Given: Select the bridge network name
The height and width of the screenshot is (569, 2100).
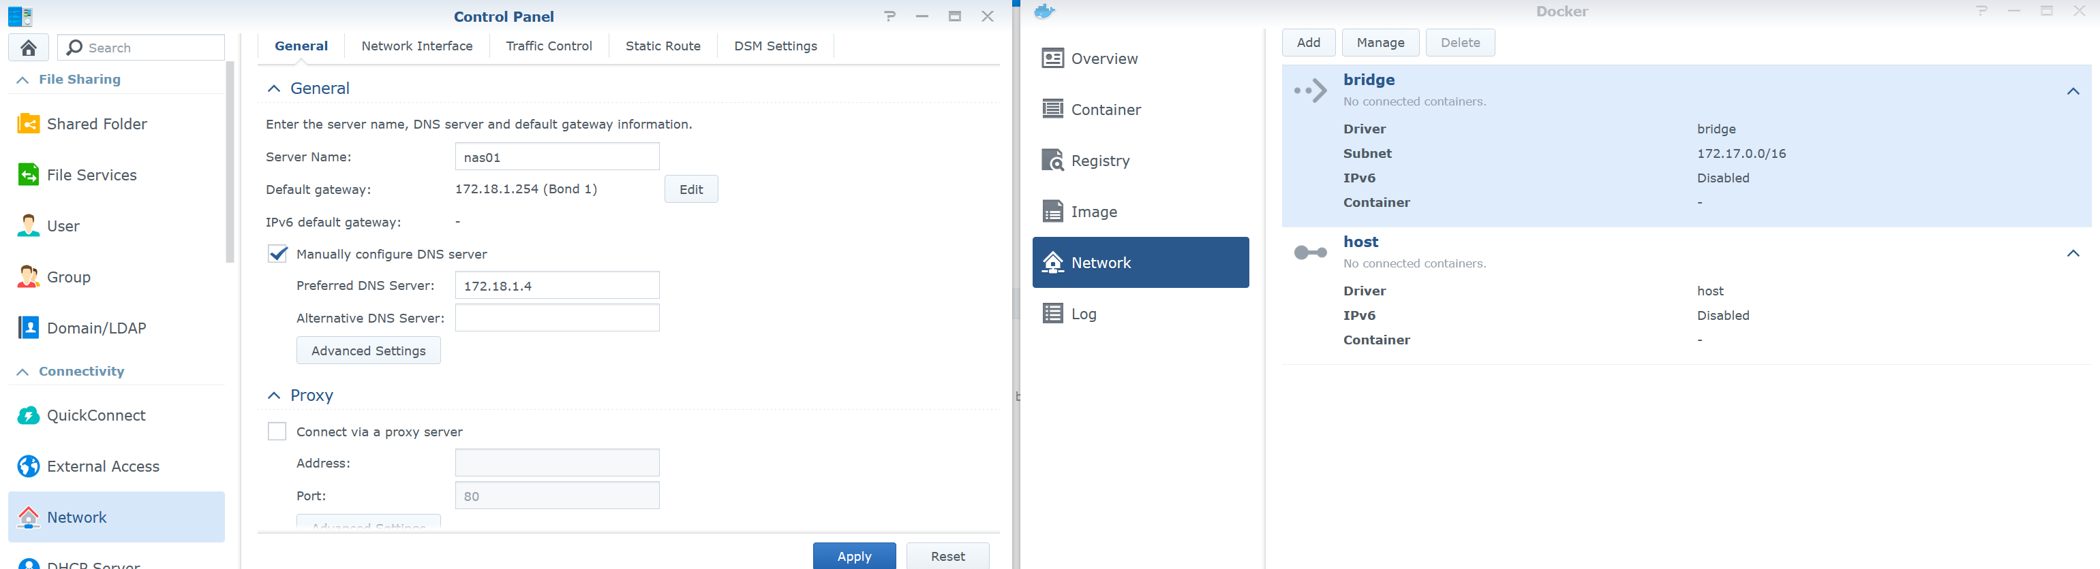Looking at the screenshot, I should 1369,80.
